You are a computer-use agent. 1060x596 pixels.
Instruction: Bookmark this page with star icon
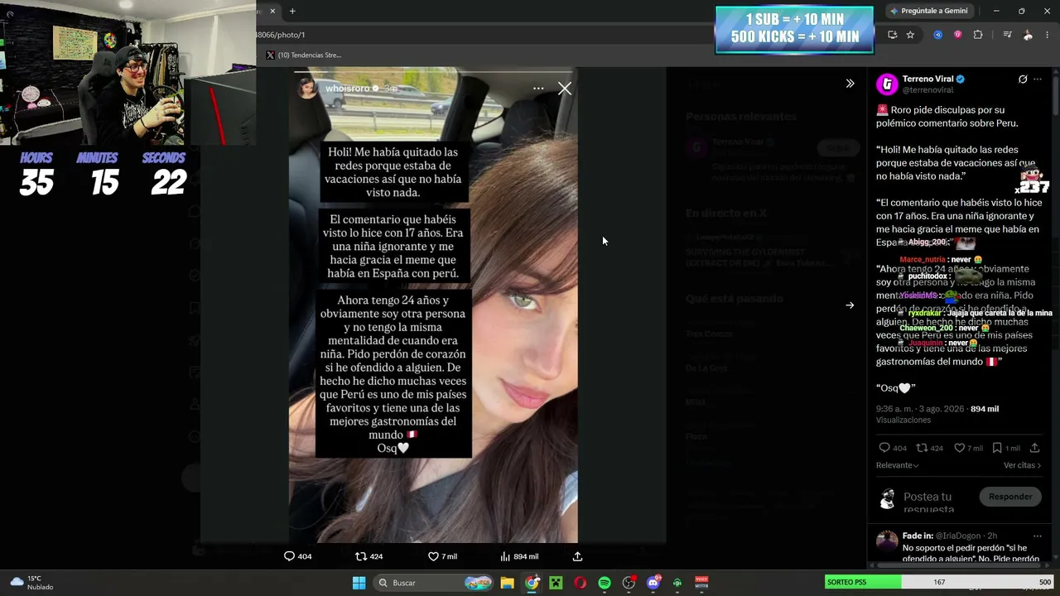pyautogui.click(x=910, y=35)
